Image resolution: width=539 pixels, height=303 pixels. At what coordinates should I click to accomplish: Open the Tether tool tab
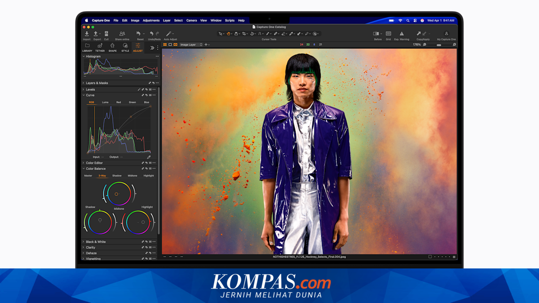[x=100, y=47]
